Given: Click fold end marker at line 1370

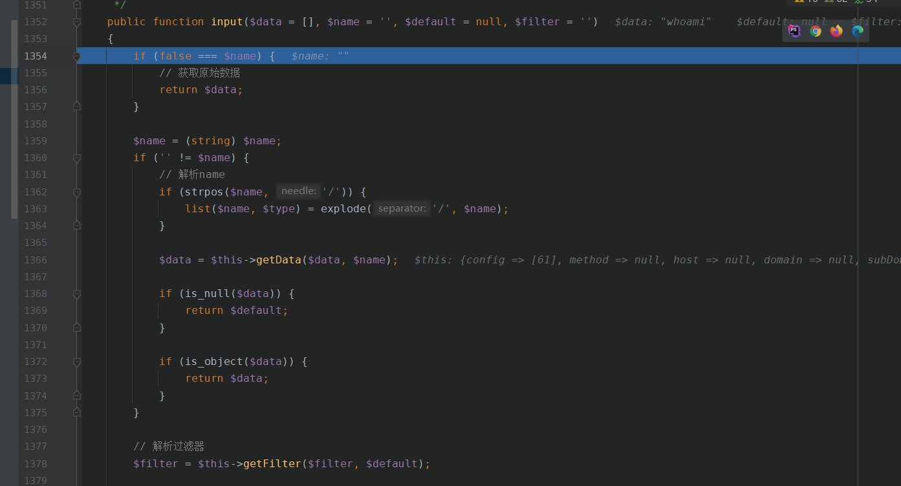Looking at the screenshot, I should point(77,328).
